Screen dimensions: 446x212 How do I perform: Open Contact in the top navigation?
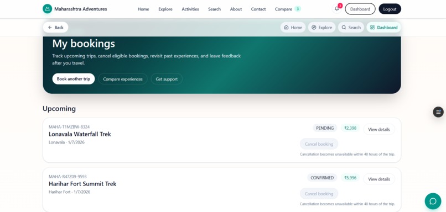(x=258, y=9)
